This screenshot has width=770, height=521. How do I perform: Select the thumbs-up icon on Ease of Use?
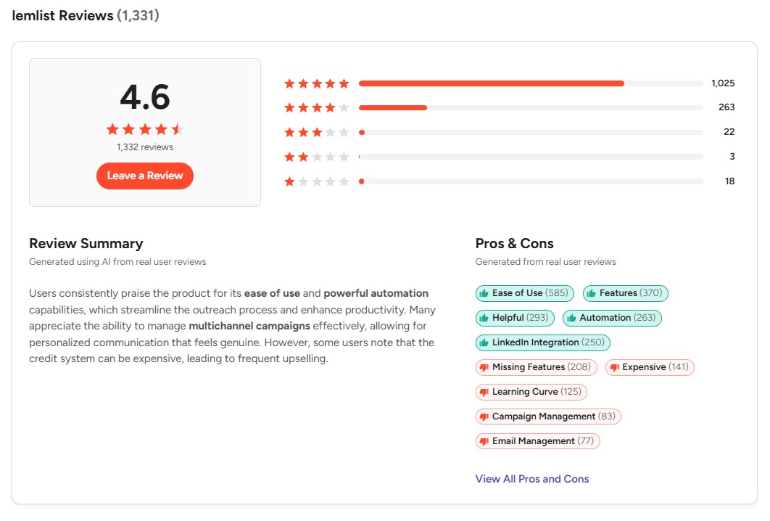click(x=486, y=293)
